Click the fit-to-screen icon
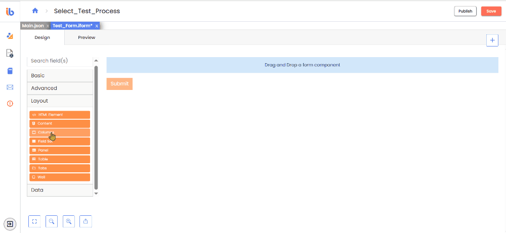506x233 pixels. 34,221
